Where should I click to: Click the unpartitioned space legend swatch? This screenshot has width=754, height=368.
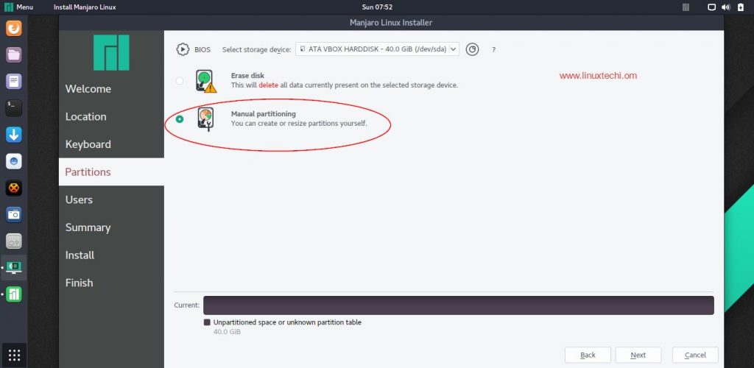pos(207,322)
